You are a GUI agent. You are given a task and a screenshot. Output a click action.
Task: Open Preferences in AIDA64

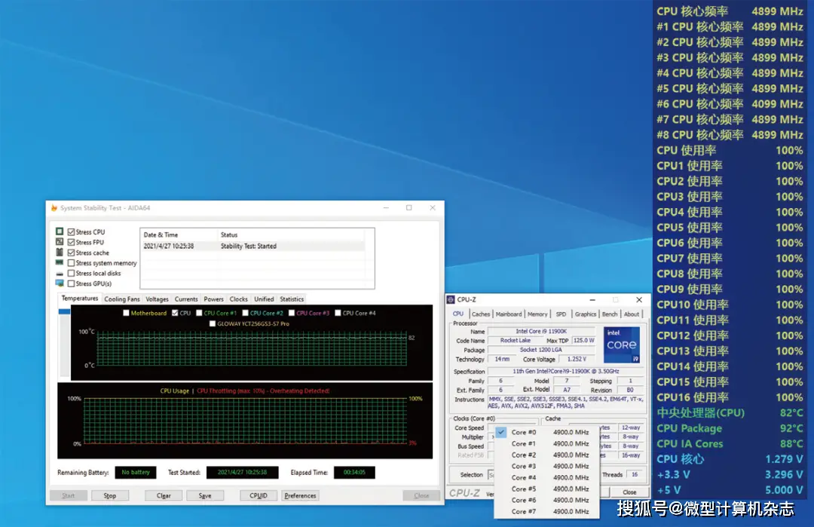(300, 496)
